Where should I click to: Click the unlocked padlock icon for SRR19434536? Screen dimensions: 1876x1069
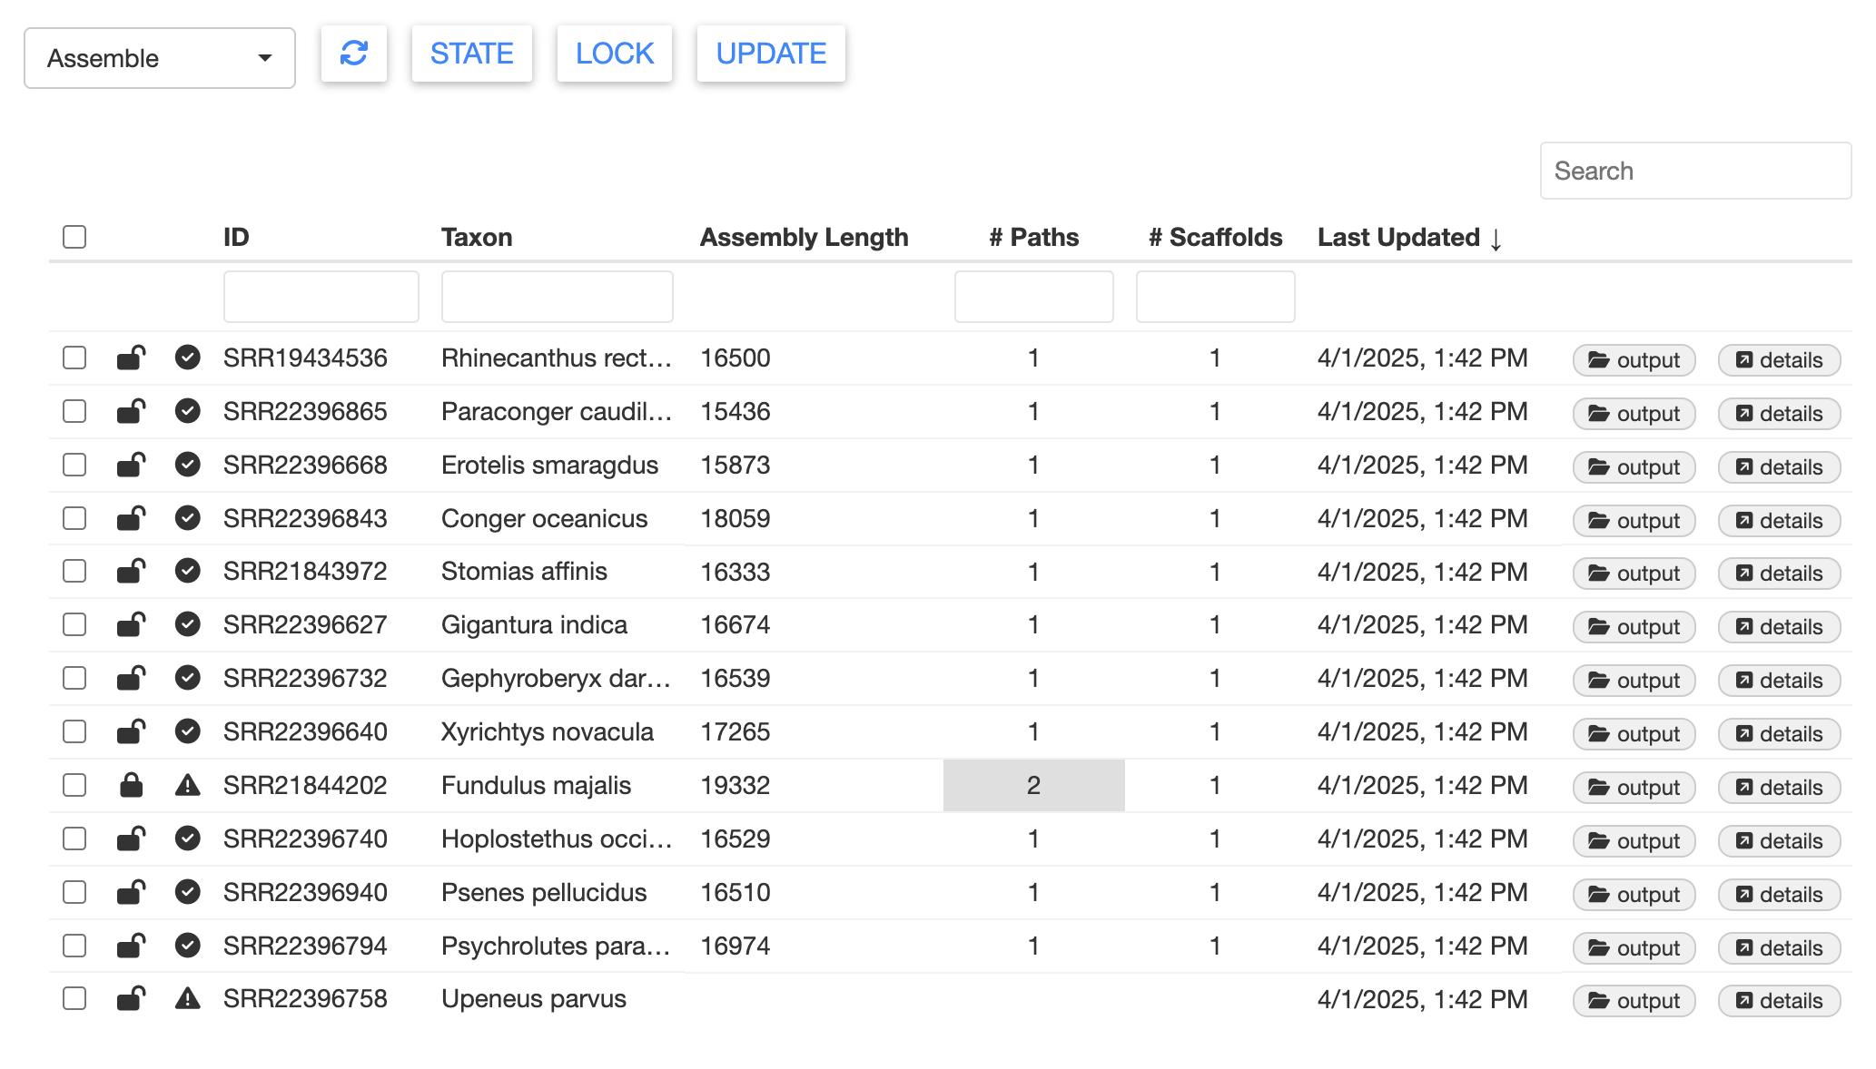pos(132,358)
